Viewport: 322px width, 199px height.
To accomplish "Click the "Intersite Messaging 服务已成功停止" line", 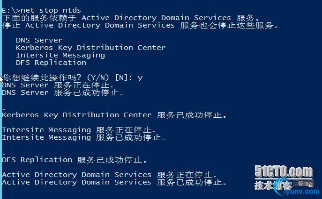I will tap(84, 137).
